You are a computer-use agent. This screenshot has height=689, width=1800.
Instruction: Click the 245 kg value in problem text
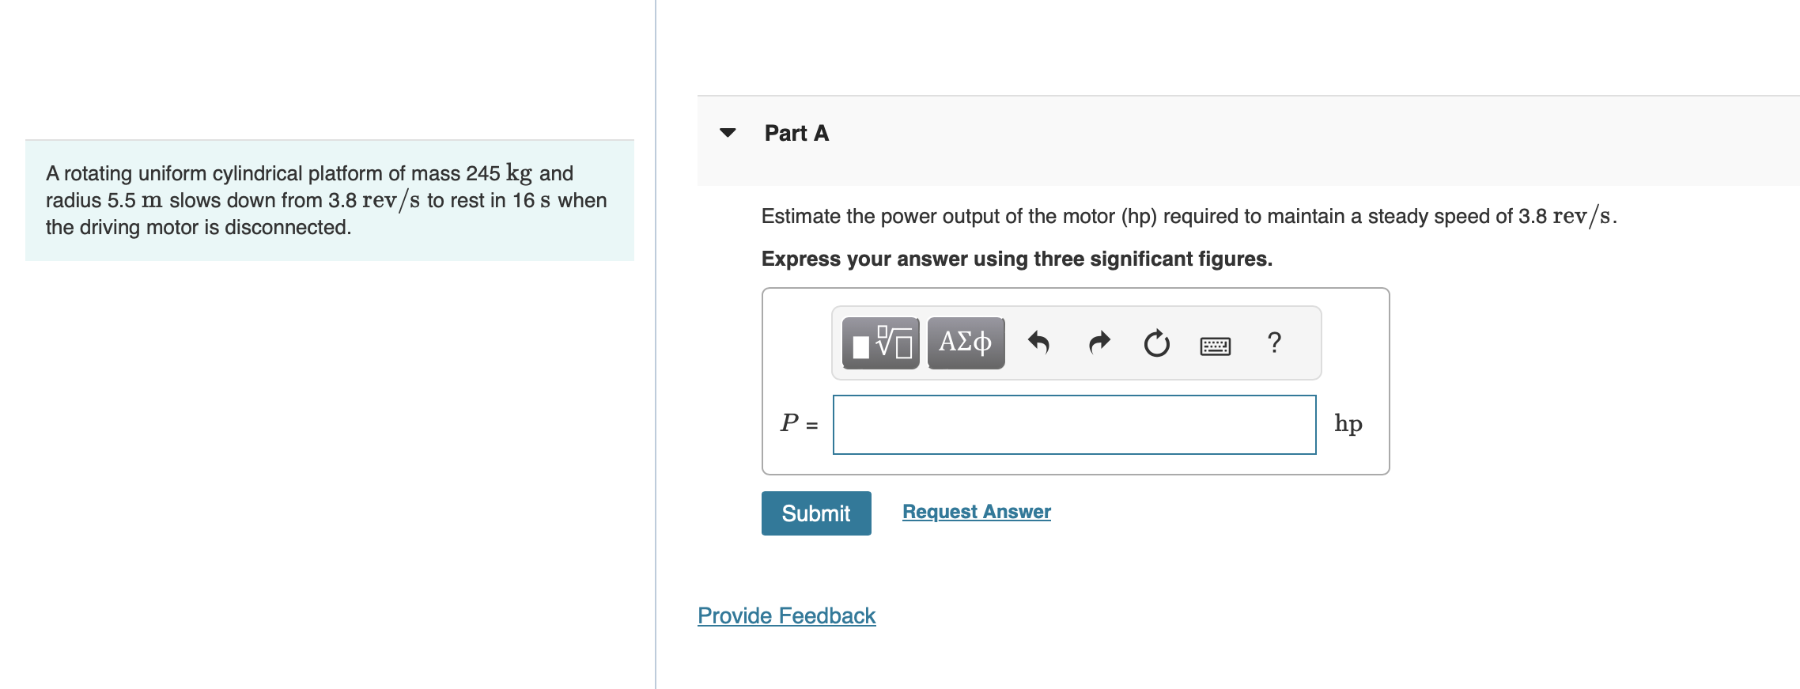498,173
